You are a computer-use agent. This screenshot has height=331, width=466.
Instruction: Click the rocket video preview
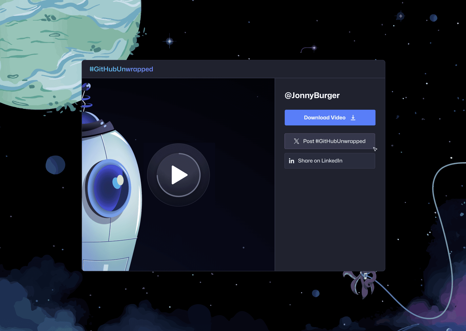click(x=178, y=175)
